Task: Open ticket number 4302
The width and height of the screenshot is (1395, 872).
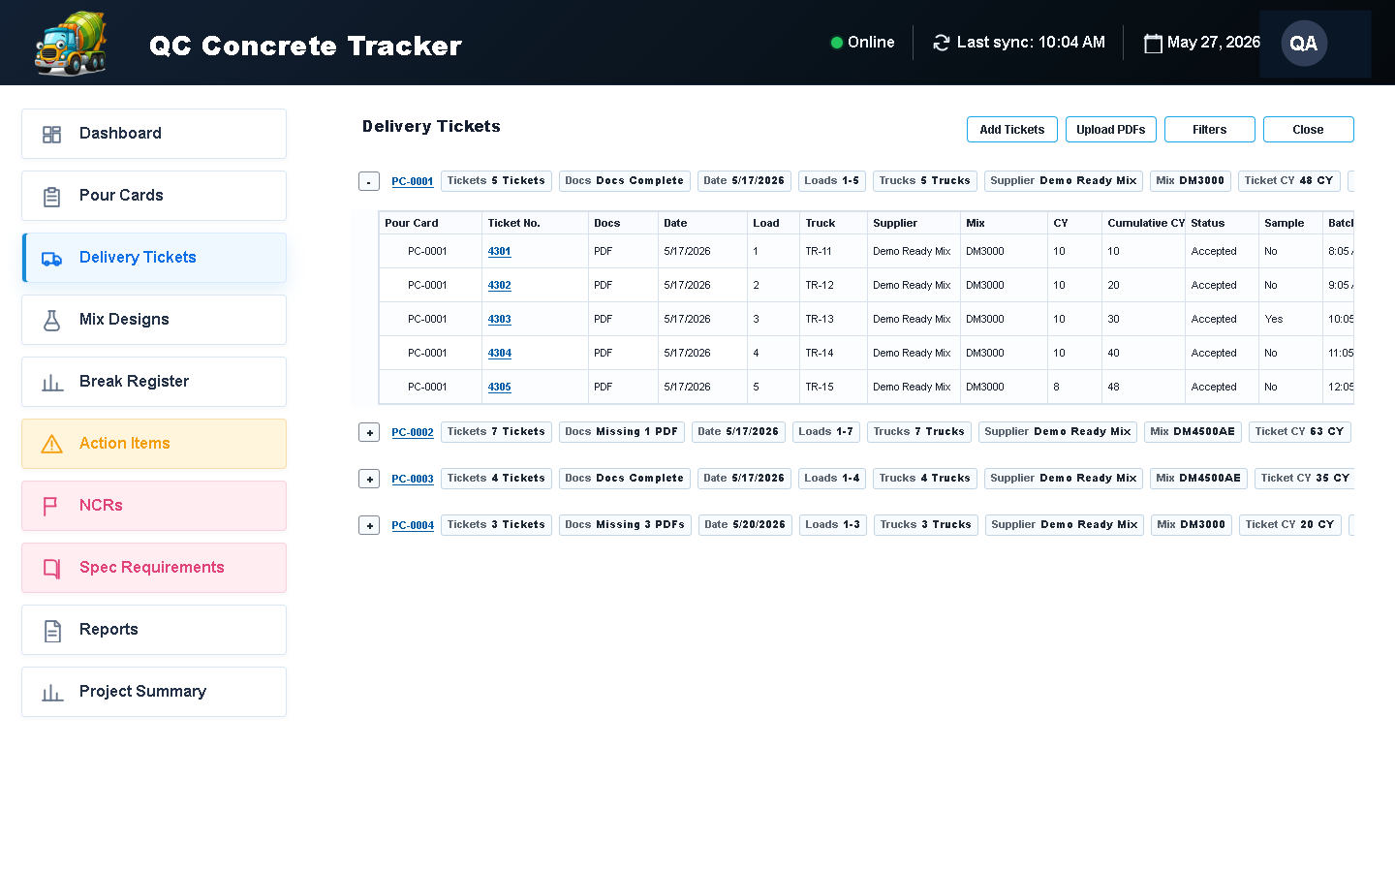Action: (500, 285)
